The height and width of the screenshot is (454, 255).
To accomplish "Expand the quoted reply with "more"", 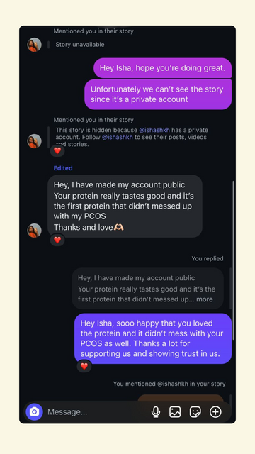I will tap(205, 299).
